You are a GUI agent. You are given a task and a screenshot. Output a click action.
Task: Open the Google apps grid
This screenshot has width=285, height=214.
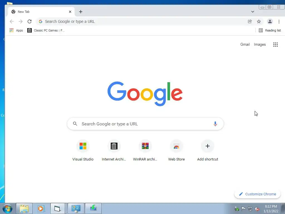point(276,45)
